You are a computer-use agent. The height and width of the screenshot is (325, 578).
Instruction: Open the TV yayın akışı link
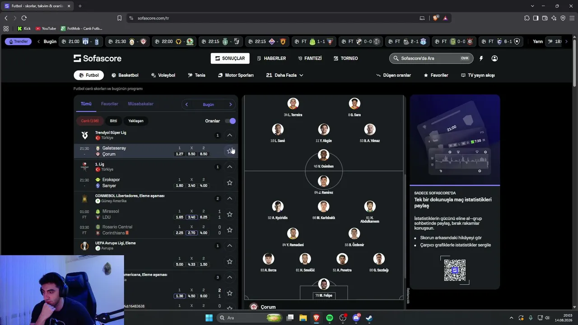[478, 75]
